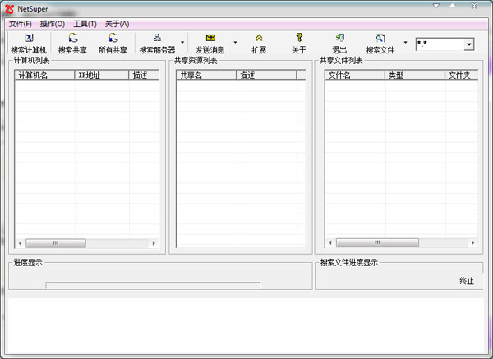This screenshot has height=359, width=493.
Task: Select the 所有共享 all shares icon
Action: point(113,39)
